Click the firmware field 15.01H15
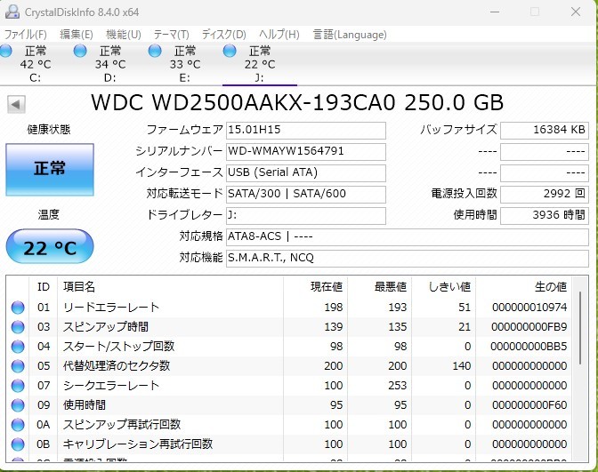Viewport: 598px width, 472px height. pyautogui.click(x=305, y=131)
